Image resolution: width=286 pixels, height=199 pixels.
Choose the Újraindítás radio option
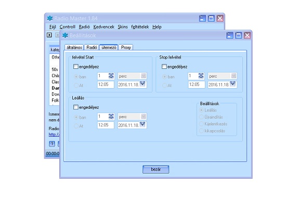[x=202, y=117]
